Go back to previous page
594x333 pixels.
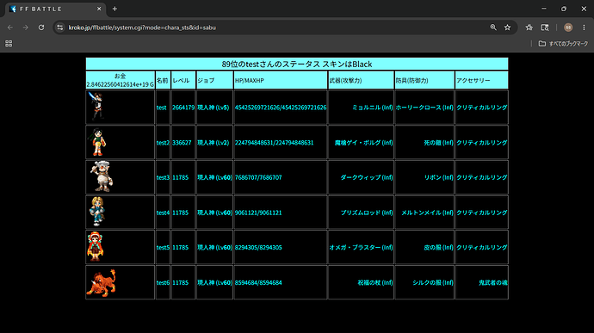[10, 28]
